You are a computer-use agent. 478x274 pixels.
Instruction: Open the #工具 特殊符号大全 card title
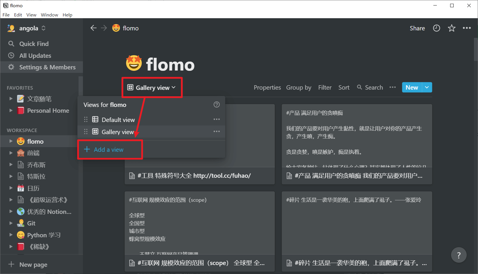click(194, 175)
